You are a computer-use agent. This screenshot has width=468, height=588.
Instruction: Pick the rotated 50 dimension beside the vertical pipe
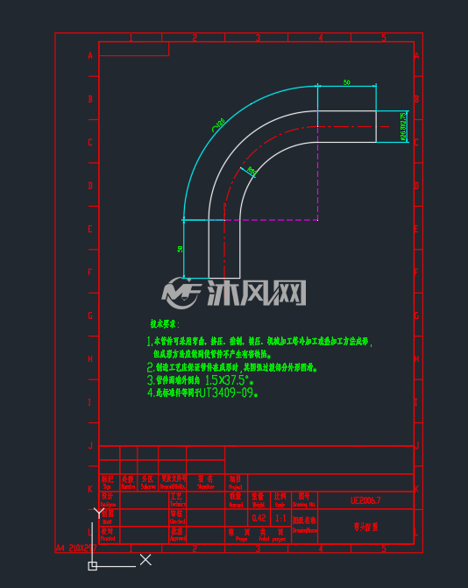(x=181, y=249)
